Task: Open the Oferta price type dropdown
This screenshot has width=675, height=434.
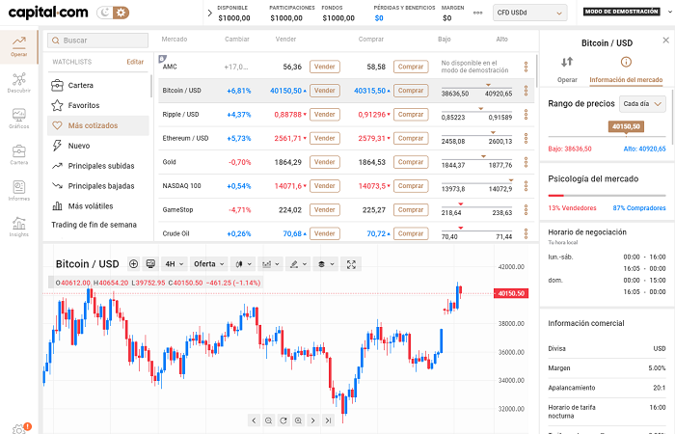Action: pyautogui.click(x=209, y=264)
